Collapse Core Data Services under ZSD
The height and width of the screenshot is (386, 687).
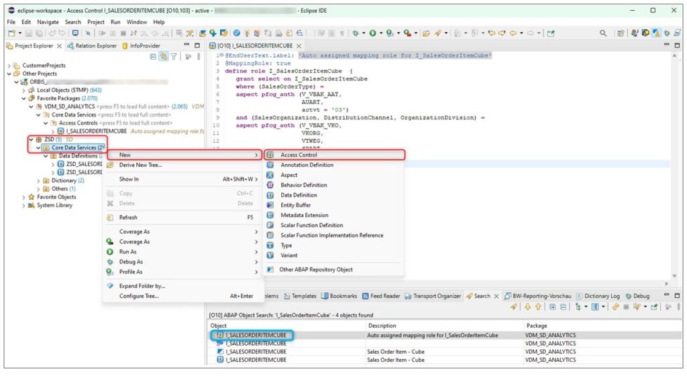pyautogui.click(x=38, y=148)
